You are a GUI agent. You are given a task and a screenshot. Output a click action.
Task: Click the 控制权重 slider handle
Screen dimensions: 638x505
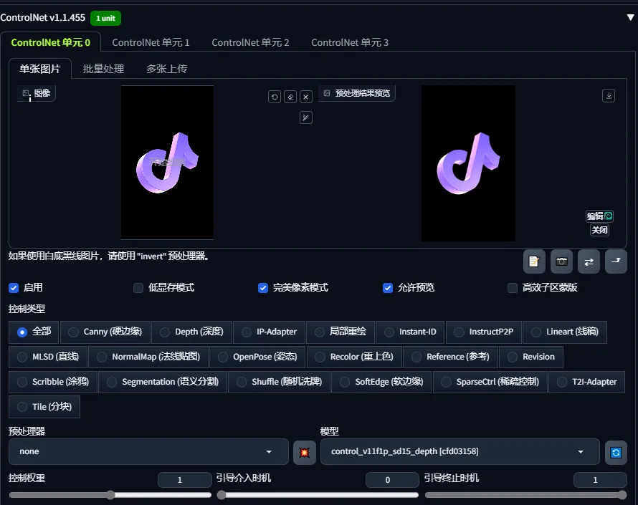click(x=110, y=495)
